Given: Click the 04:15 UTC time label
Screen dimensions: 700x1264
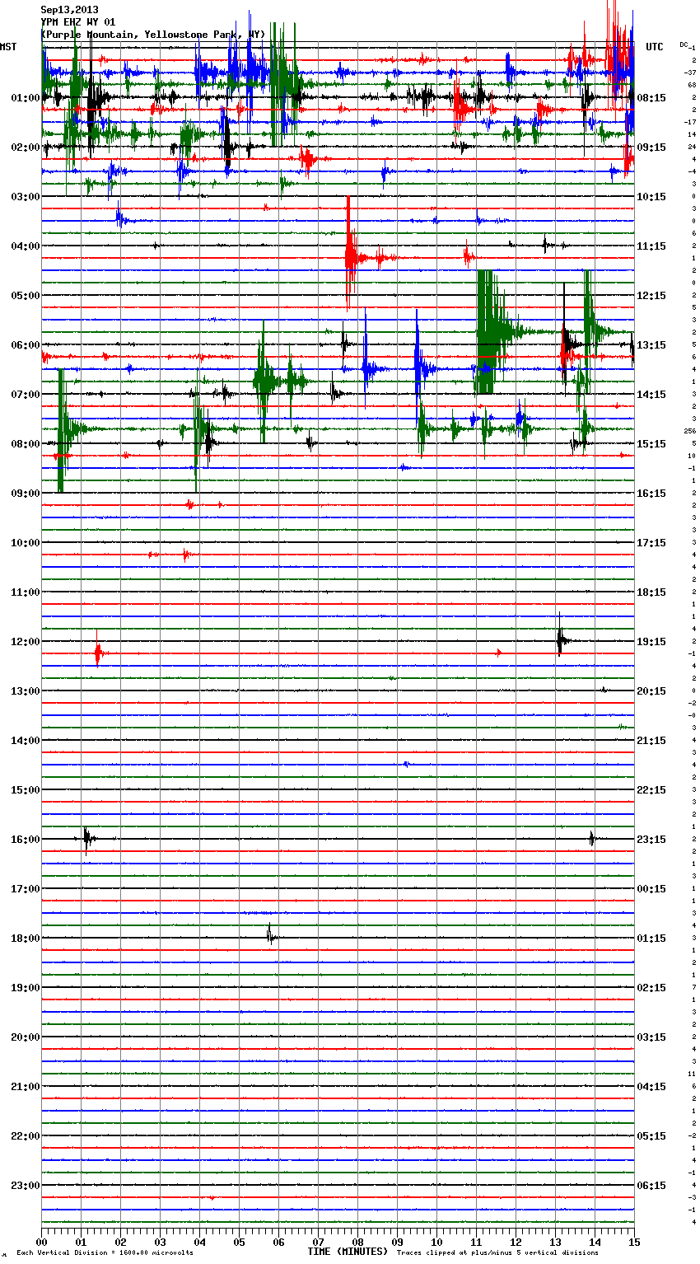Looking at the screenshot, I should (651, 1087).
